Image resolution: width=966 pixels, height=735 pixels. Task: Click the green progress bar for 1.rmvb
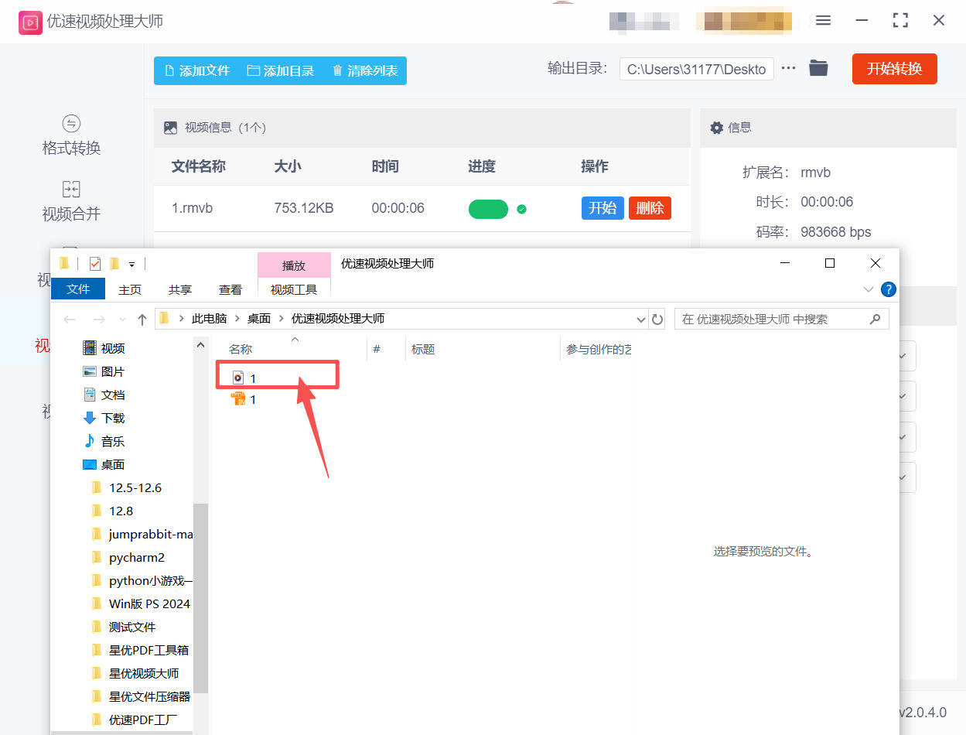(x=488, y=208)
